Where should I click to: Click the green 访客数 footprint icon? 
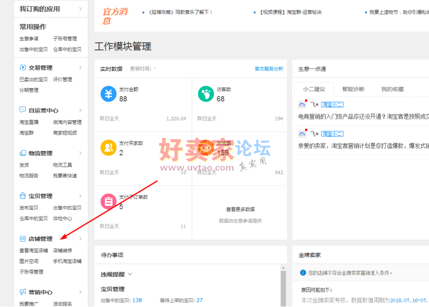point(206,94)
